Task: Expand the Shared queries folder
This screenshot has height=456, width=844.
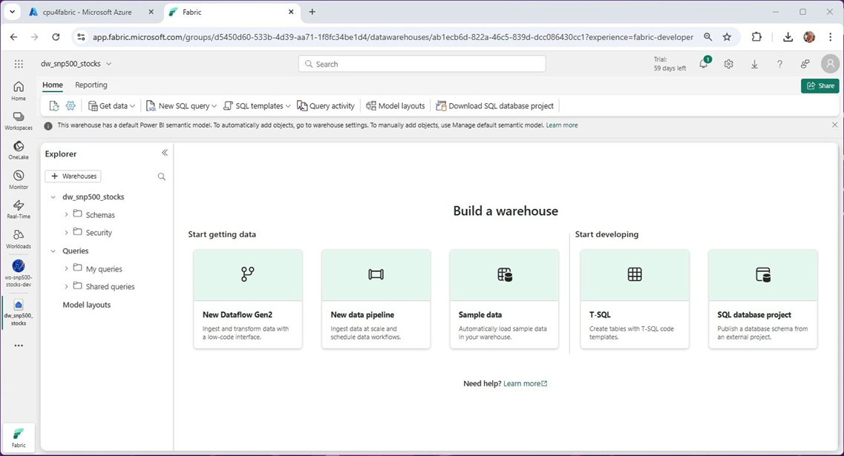Action: coord(66,286)
